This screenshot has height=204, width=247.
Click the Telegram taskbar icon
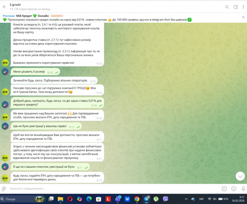click(x=147, y=199)
